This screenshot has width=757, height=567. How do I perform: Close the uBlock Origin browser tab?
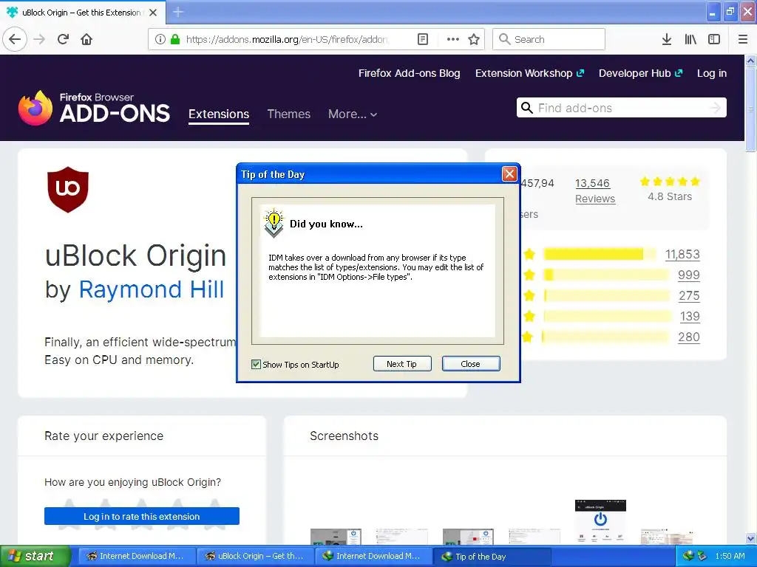pyautogui.click(x=153, y=13)
